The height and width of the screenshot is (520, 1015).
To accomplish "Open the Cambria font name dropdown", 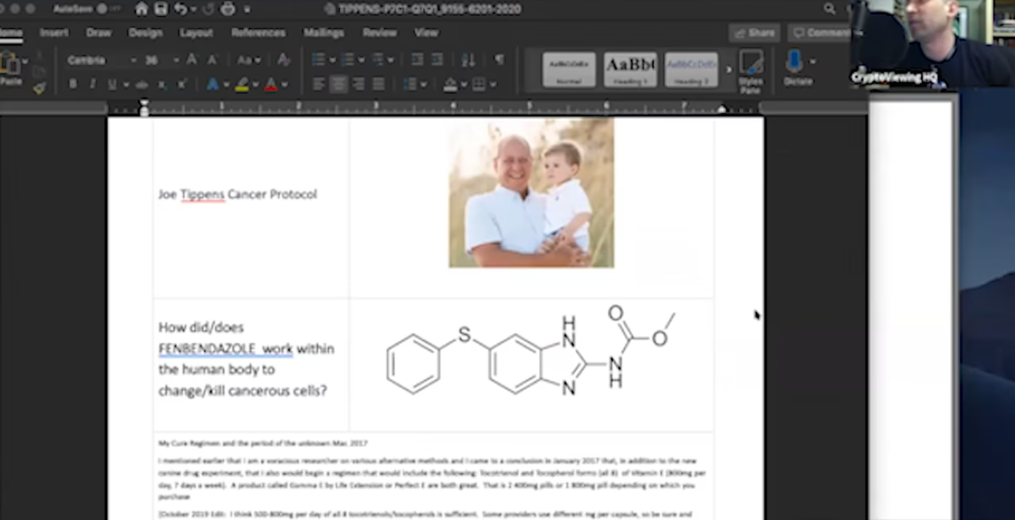I will tap(133, 60).
